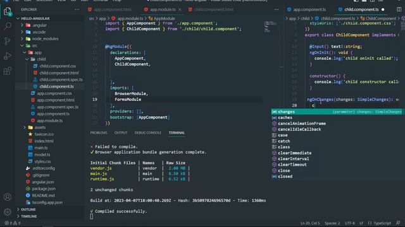Open the OUTPUT panel tab
405x227 pixels.
[121, 133]
